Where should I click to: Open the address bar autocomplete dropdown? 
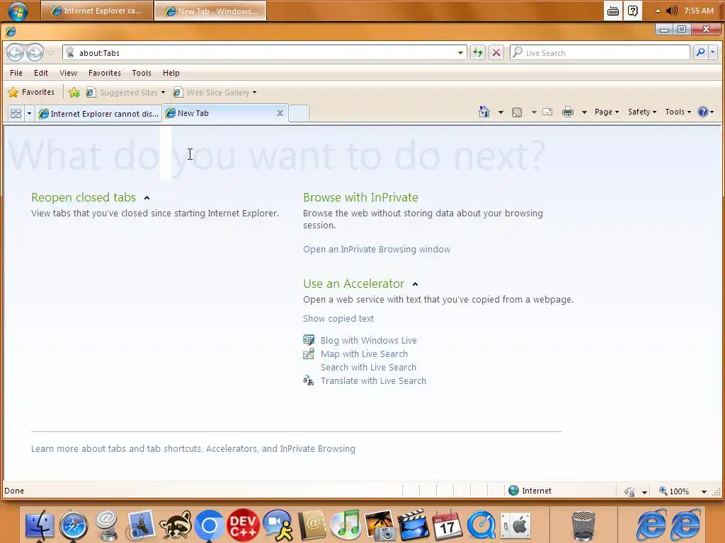tap(460, 52)
